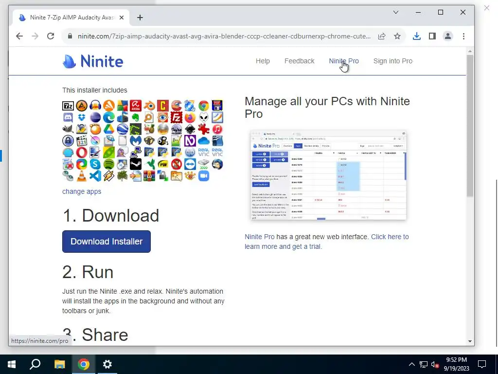Click the Visual Studio Code icon
The width and height of the screenshot is (498, 374).
[95, 176]
